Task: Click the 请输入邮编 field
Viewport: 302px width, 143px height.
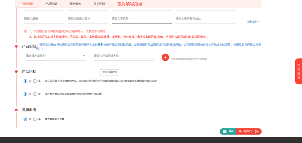Action: pos(44,19)
